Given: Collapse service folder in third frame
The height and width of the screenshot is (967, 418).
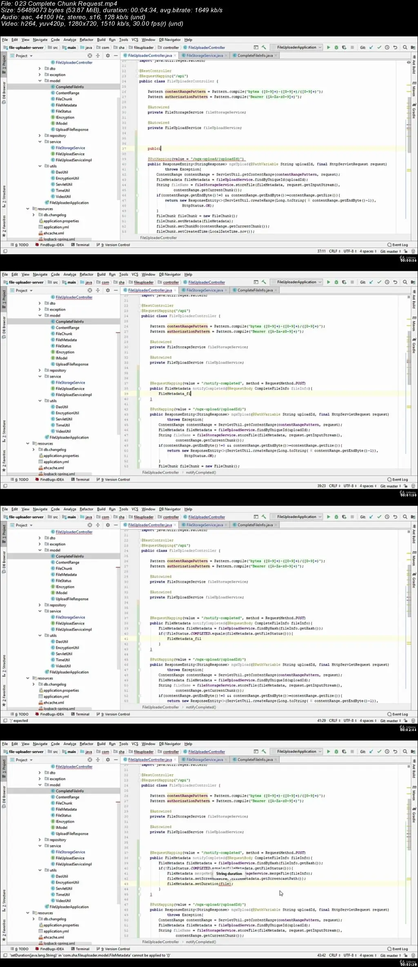Looking at the screenshot, I should click(x=40, y=611).
